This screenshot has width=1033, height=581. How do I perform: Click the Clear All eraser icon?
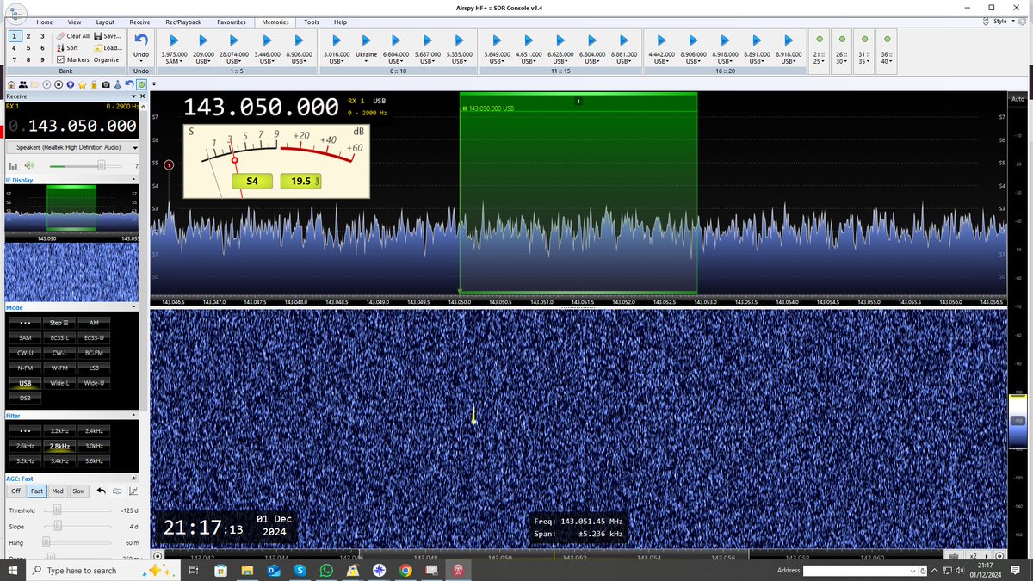60,36
